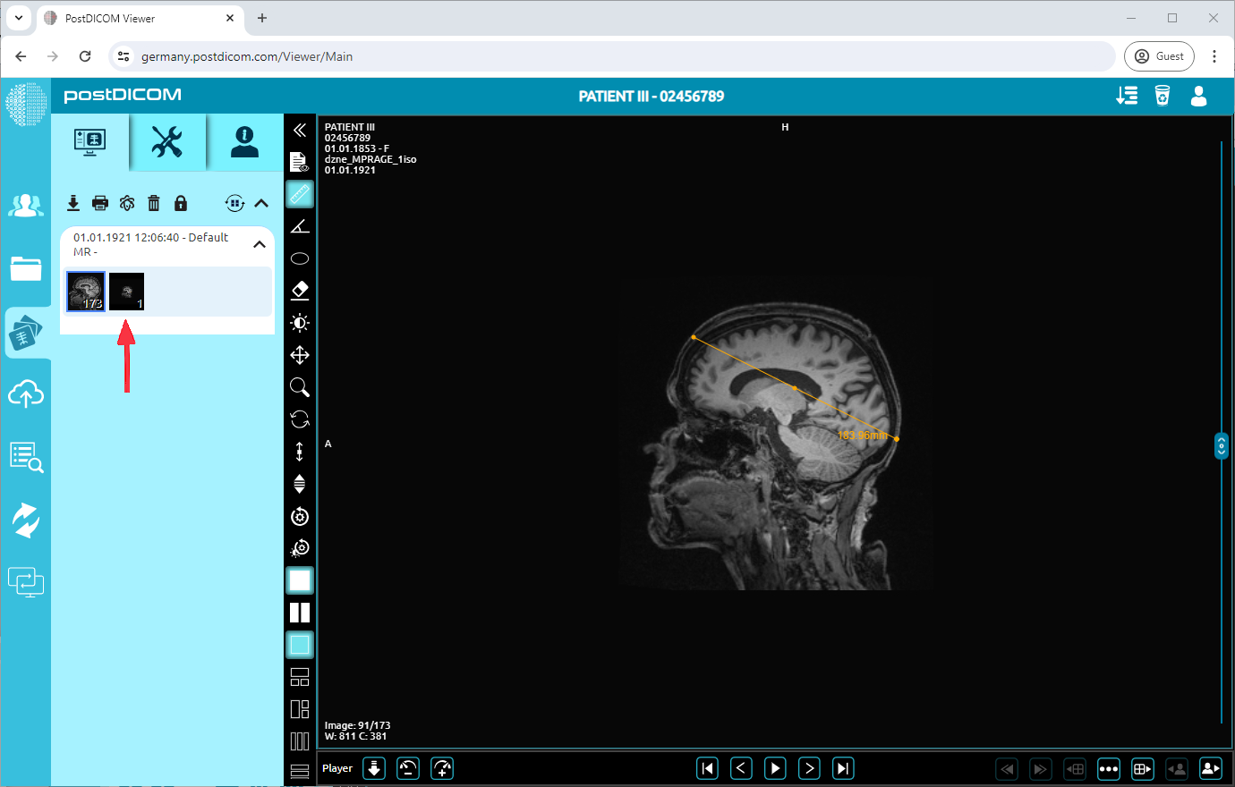Download the study using download icon
The width and height of the screenshot is (1235, 787).
pos(73,203)
